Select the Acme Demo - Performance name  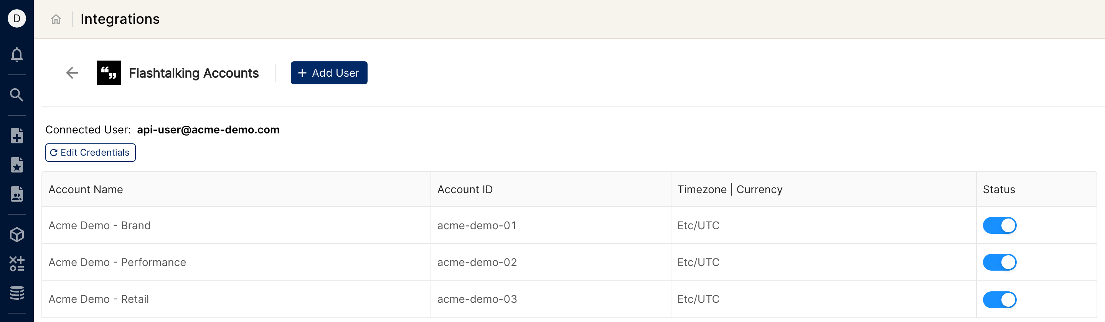point(117,263)
